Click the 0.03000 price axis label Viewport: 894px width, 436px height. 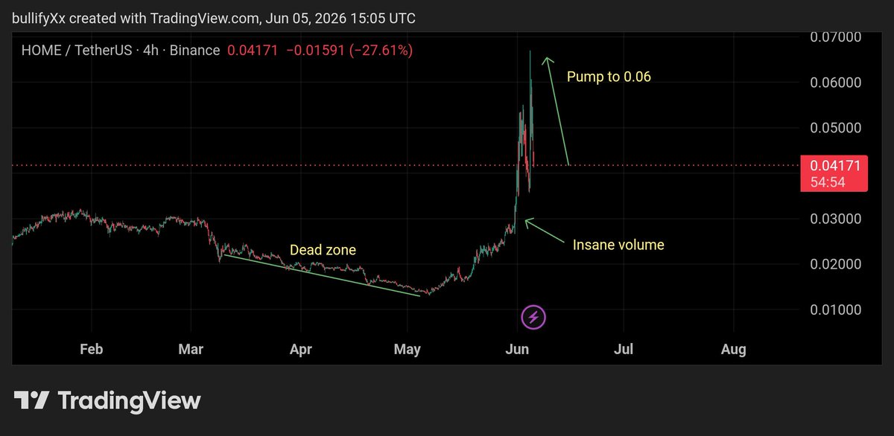click(834, 219)
